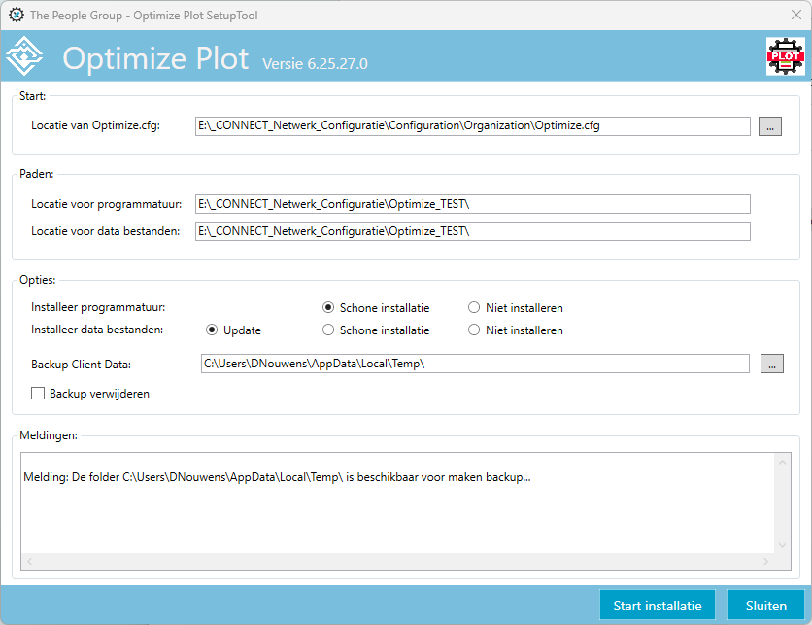812x625 pixels.
Task: Click the Sluiten button
Action: pyautogui.click(x=766, y=606)
